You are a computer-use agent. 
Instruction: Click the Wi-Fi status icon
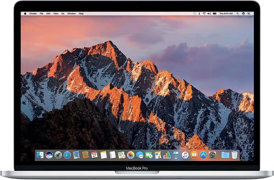coord(204,13)
